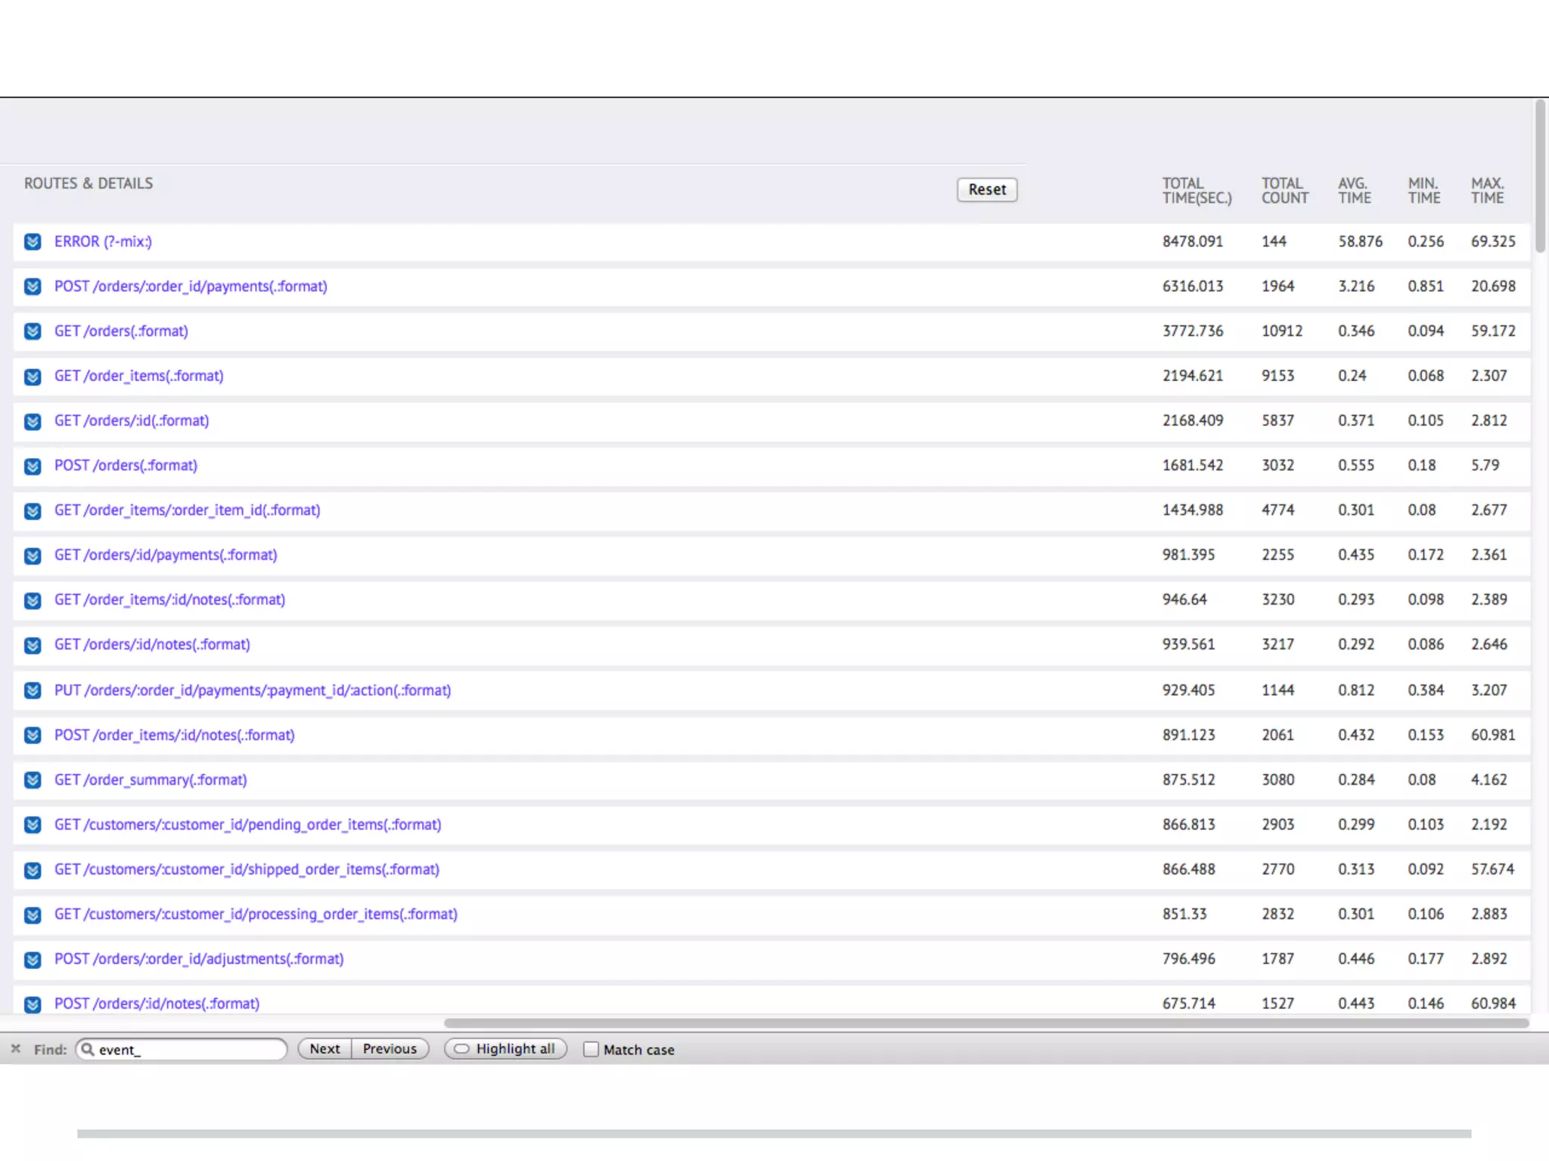Screen dimensions: 1549x1161
Task: Sort by MIN. TIME column header
Action: 1424,190
